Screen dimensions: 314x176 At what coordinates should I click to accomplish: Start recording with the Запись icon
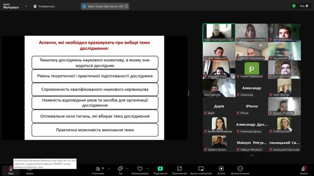pyautogui.click(x=221, y=169)
